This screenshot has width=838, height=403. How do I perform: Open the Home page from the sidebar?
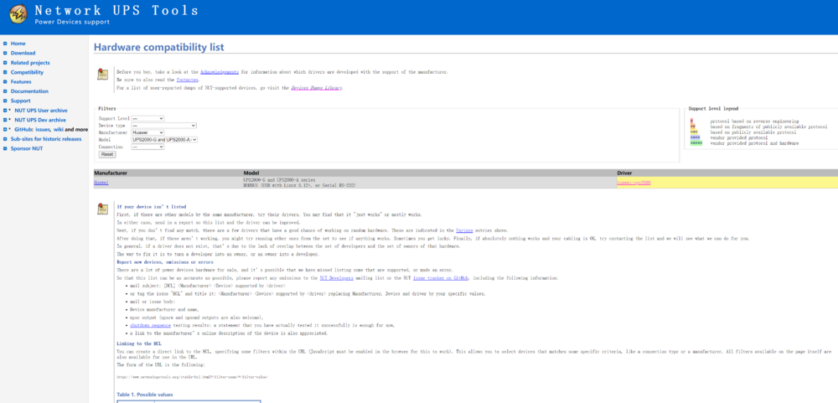pos(18,44)
